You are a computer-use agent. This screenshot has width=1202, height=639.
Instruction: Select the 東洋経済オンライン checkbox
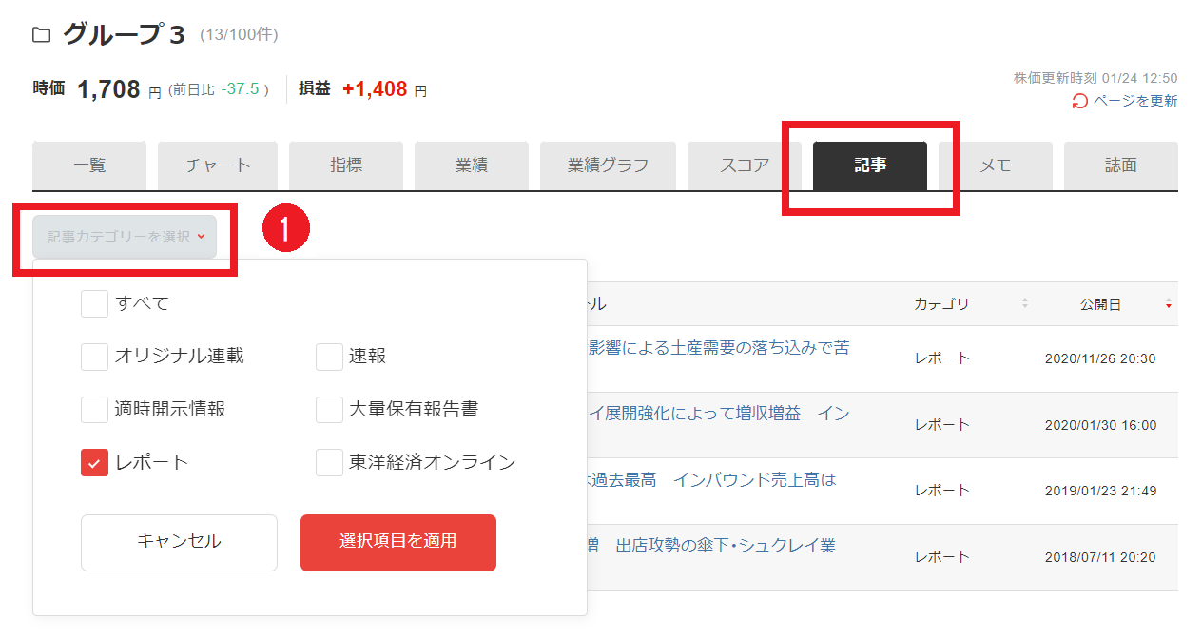(329, 463)
